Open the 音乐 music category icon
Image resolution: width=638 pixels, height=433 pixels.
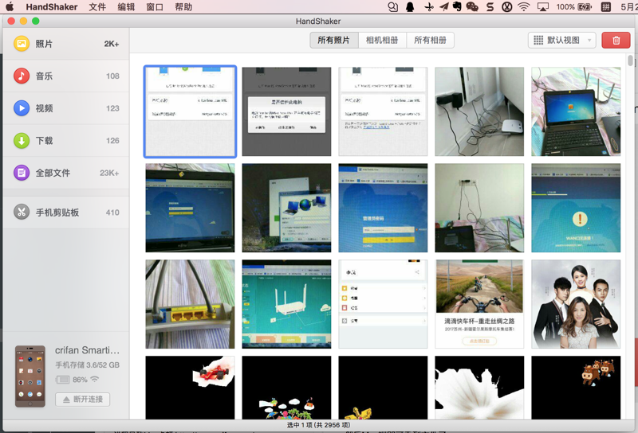[x=22, y=76]
